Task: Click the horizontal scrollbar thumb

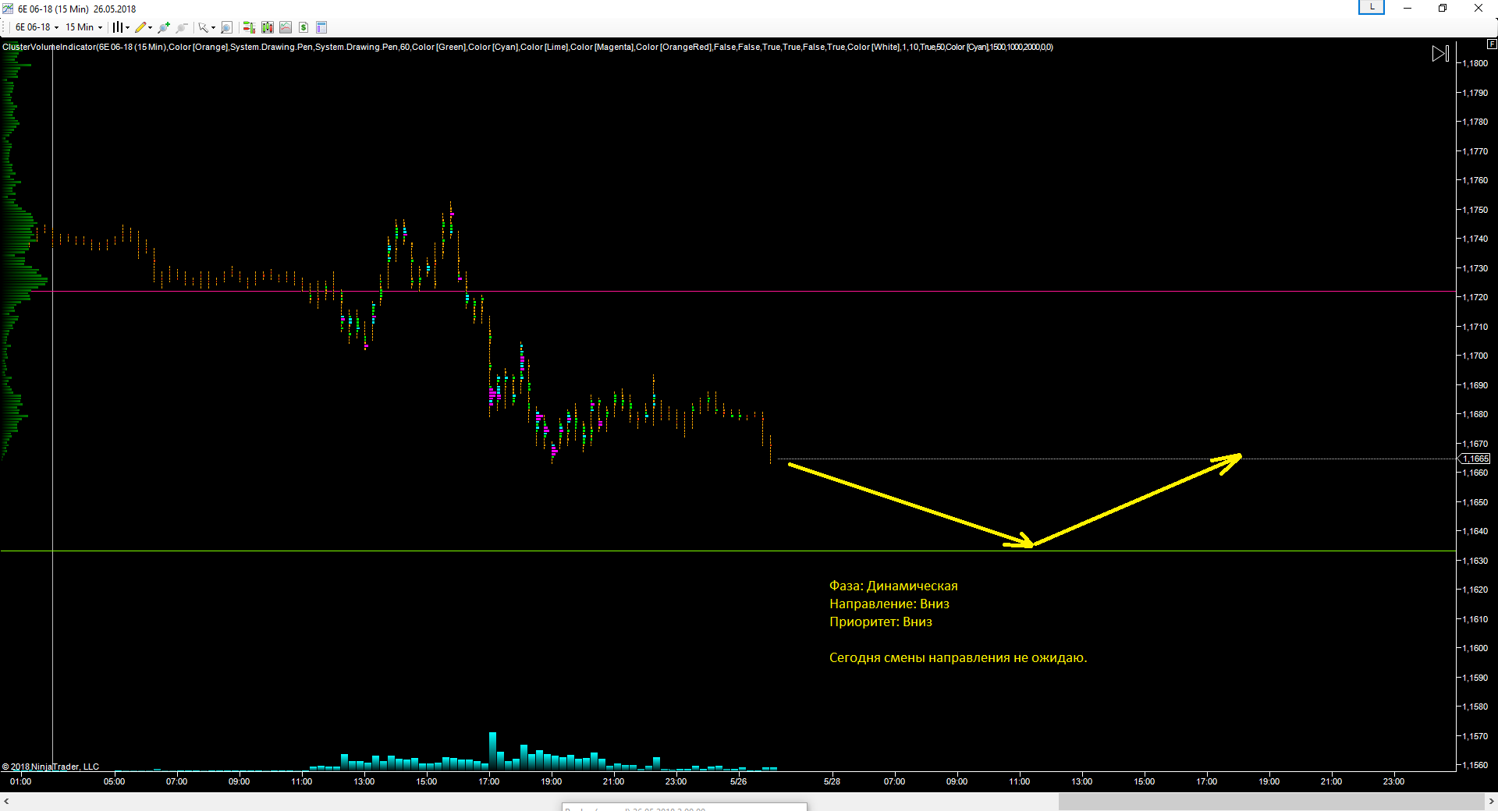Action: [x=1271, y=801]
